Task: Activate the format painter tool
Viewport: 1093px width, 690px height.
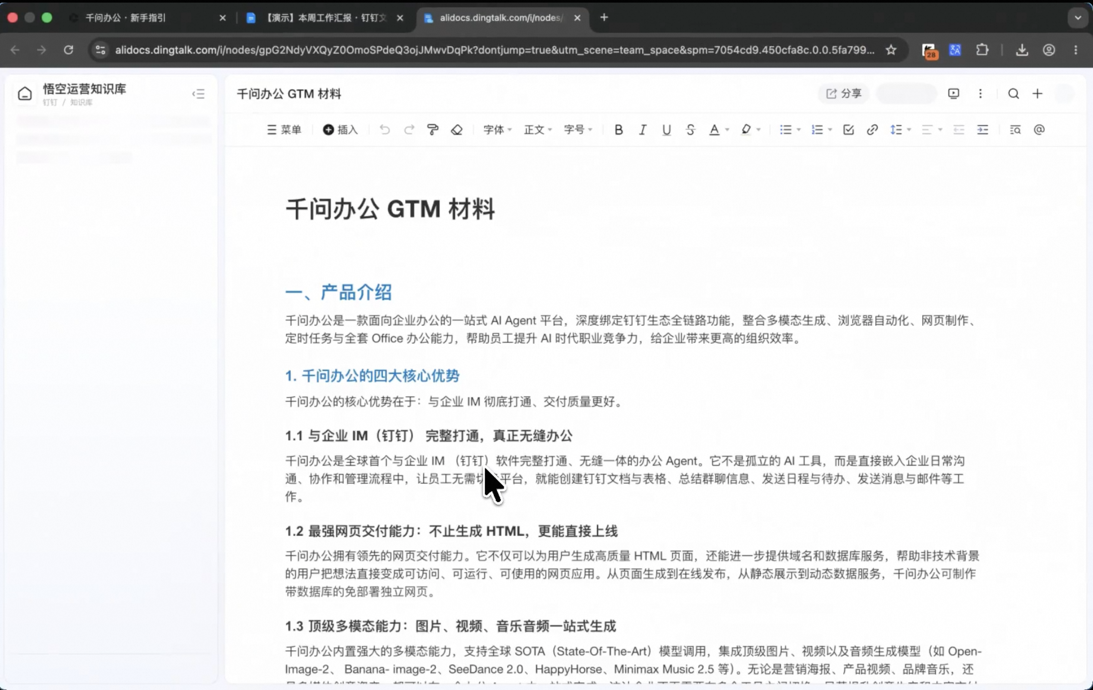Action: point(433,130)
